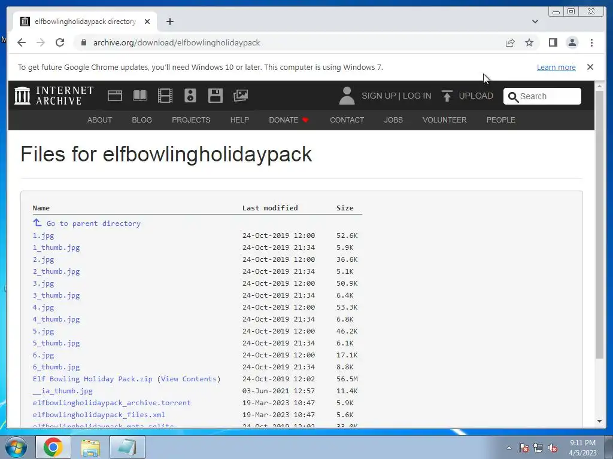Viewport: 613px width, 459px height.
Task: Click the archive.org address bar URL
Action: (177, 42)
